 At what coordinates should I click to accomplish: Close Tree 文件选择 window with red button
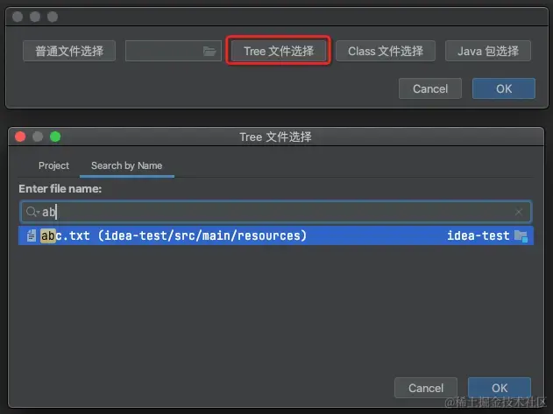coord(20,137)
